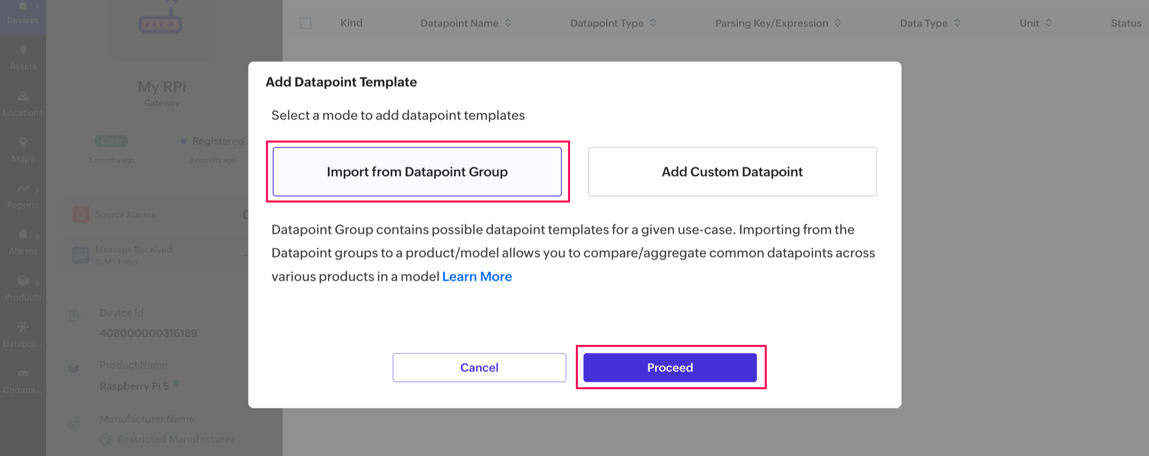This screenshot has width=1149, height=456.
Task: Open Locations in the sidebar
Action: coord(23,103)
